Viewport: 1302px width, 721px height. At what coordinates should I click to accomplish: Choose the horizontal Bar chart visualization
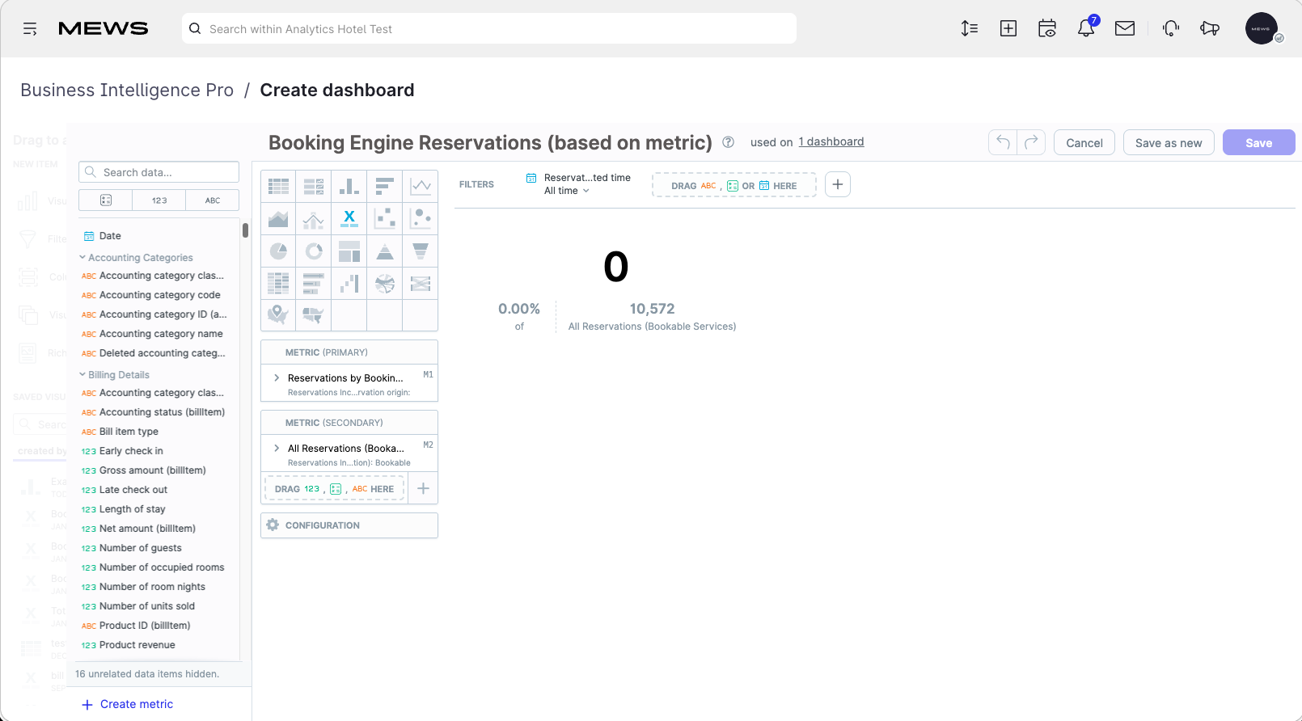385,186
